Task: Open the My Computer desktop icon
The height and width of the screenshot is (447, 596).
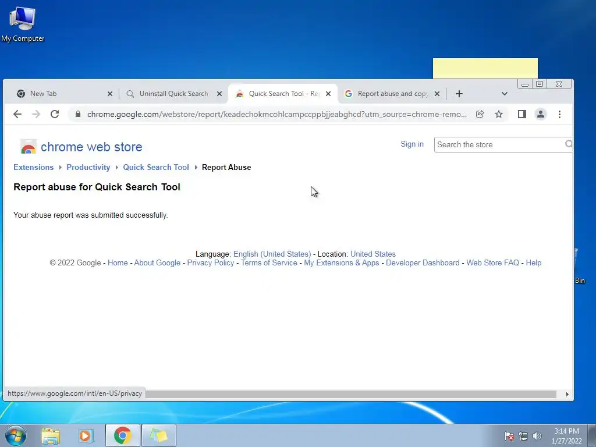Action: coord(23,23)
